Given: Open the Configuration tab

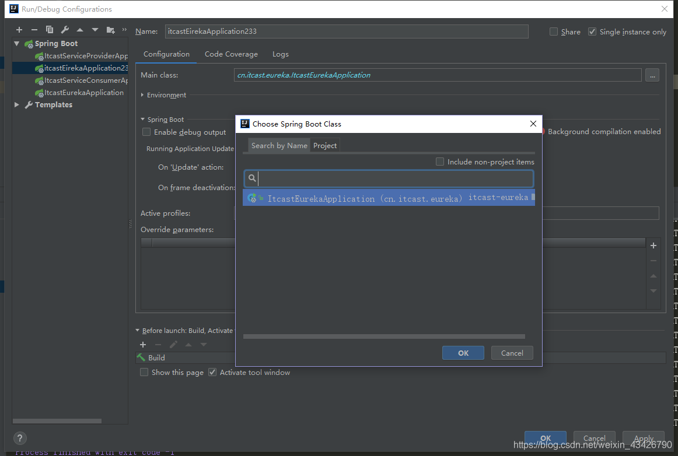Looking at the screenshot, I should 166,54.
